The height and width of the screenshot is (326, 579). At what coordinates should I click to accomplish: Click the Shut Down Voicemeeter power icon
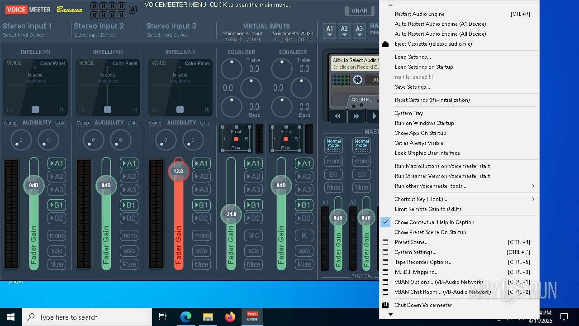[x=385, y=305]
